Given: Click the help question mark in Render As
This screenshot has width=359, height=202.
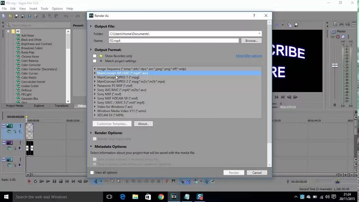Looking at the screenshot, I should point(254,16).
